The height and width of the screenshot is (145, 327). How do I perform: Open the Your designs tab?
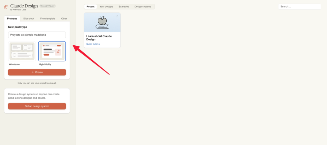106,6
